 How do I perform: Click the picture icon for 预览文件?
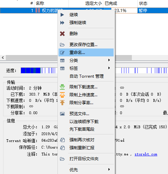point(62,114)
